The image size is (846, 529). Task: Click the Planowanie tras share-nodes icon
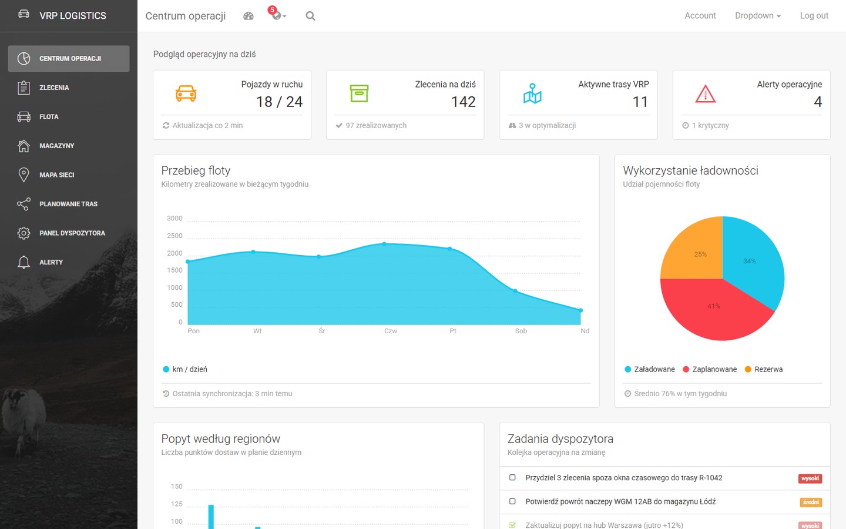click(23, 204)
